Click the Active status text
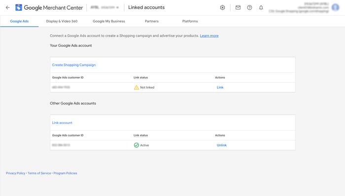Screen dimensions: 345x196 [144, 145]
